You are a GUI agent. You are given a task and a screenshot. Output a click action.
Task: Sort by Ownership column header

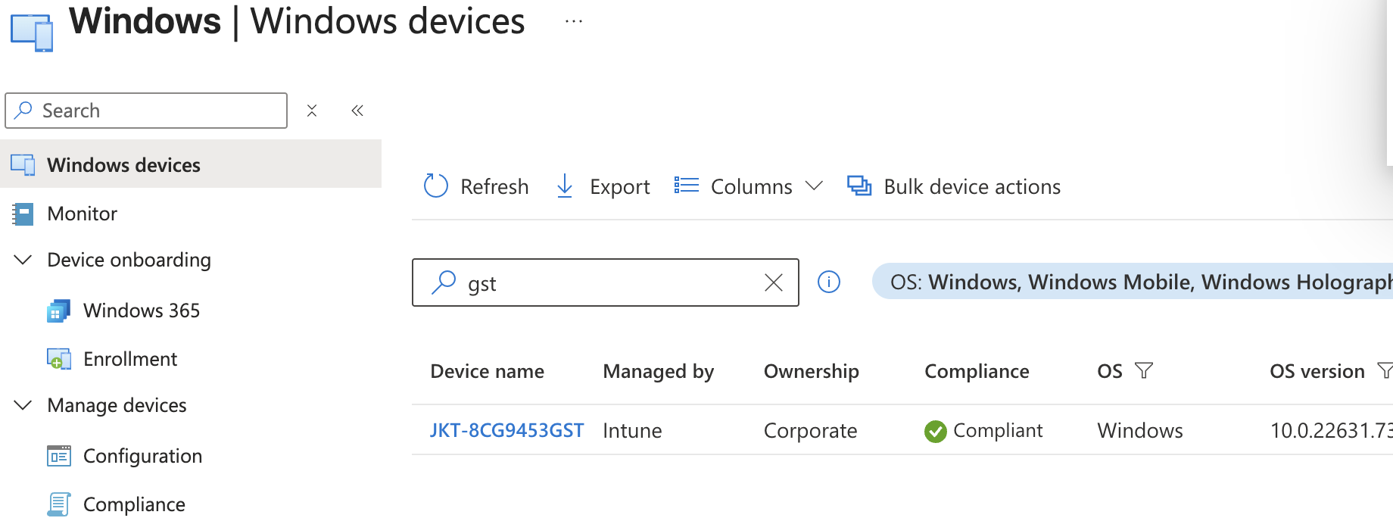(811, 371)
